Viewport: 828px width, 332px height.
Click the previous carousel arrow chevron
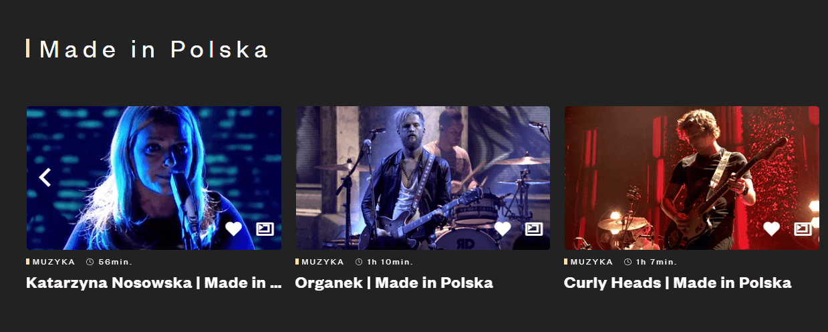click(x=45, y=178)
